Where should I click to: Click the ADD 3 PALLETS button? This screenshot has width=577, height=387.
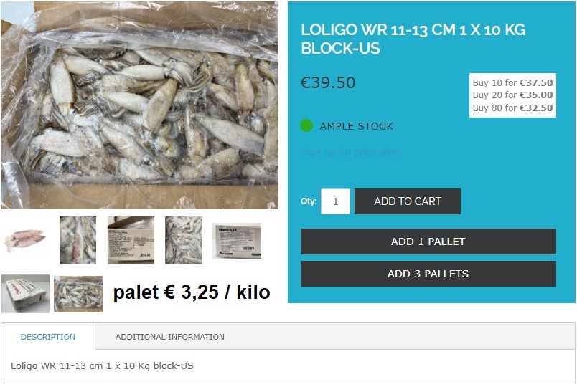[428, 274]
